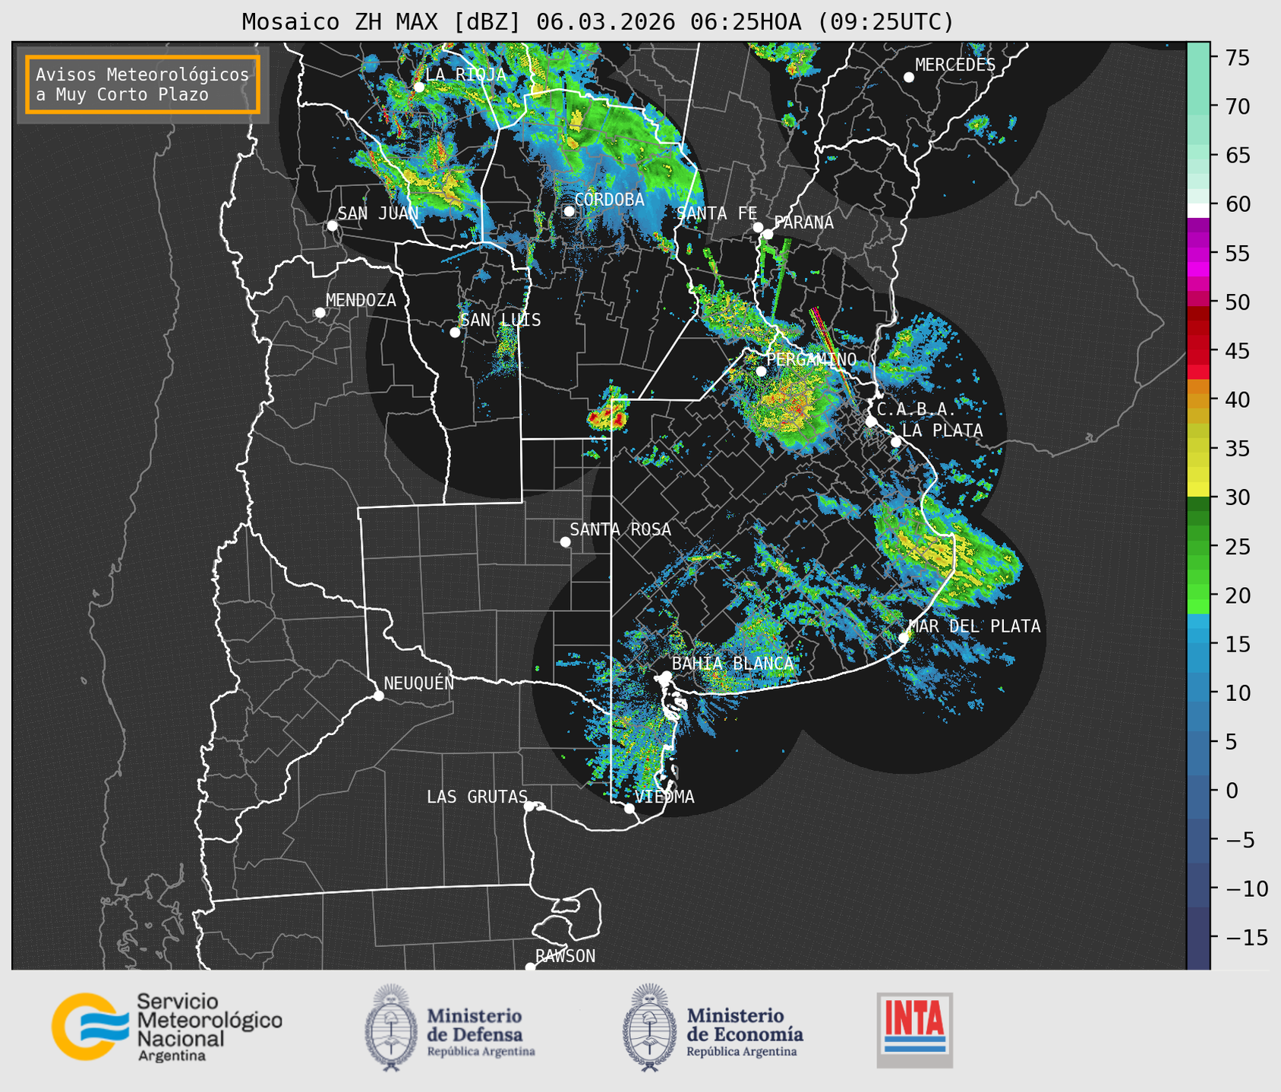Click the 'MAR DEL PLATA' label text
Image resolution: width=1281 pixels, height=1092 pixels.
[974, 626]
